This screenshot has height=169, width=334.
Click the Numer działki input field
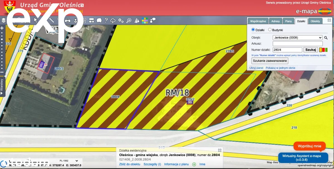point(287,50)
